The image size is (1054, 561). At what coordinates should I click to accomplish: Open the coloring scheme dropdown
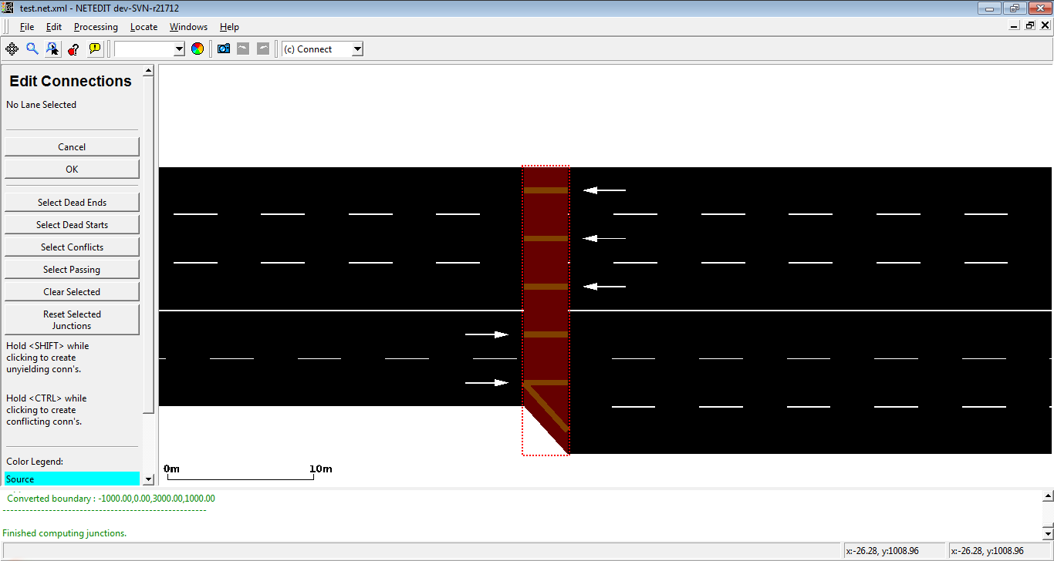tap(150, 49)
